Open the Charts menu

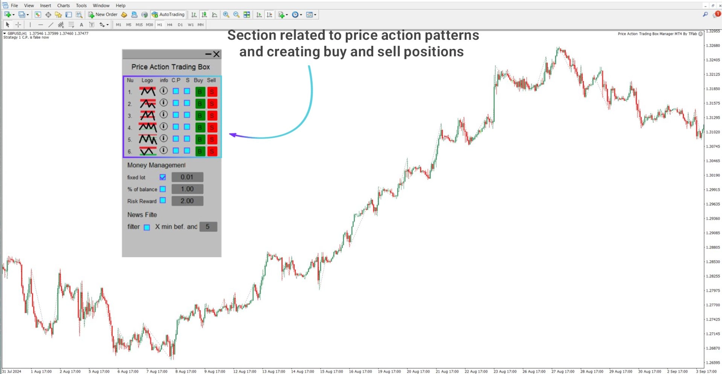(63, 6)
